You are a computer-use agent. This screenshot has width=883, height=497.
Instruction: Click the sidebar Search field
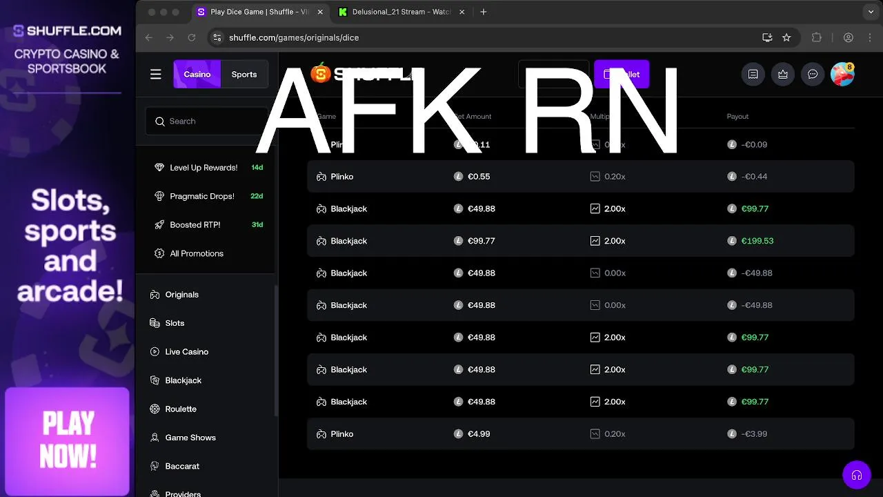tap(207, 121)
